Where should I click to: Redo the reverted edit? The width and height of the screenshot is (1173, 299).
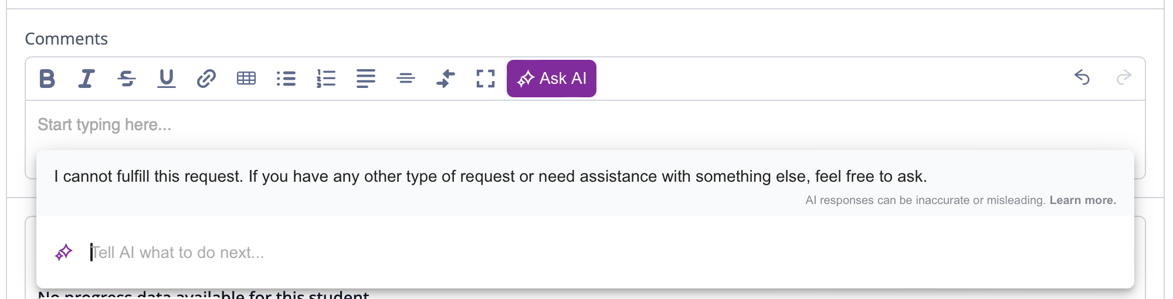pyautogui.click(x=1124, y=77)
